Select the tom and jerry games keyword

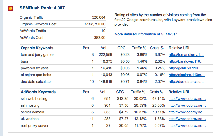(37, 55)
